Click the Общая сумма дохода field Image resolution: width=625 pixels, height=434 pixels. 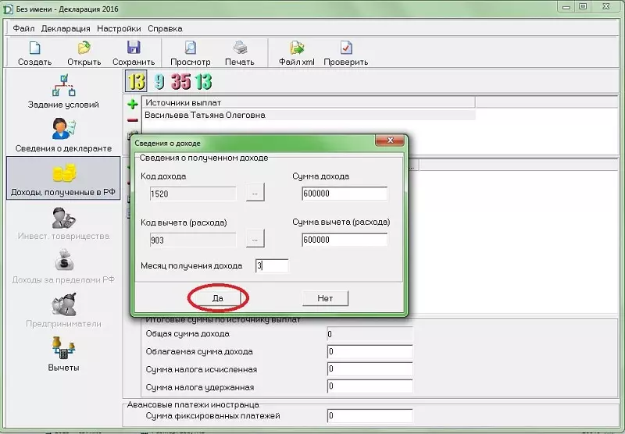pos(370,333)
